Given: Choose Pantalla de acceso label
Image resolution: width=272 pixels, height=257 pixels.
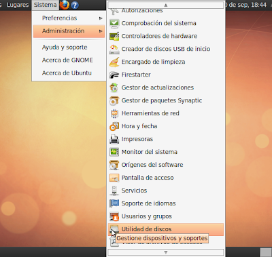Looking at the screenshot, I should 148,178.
